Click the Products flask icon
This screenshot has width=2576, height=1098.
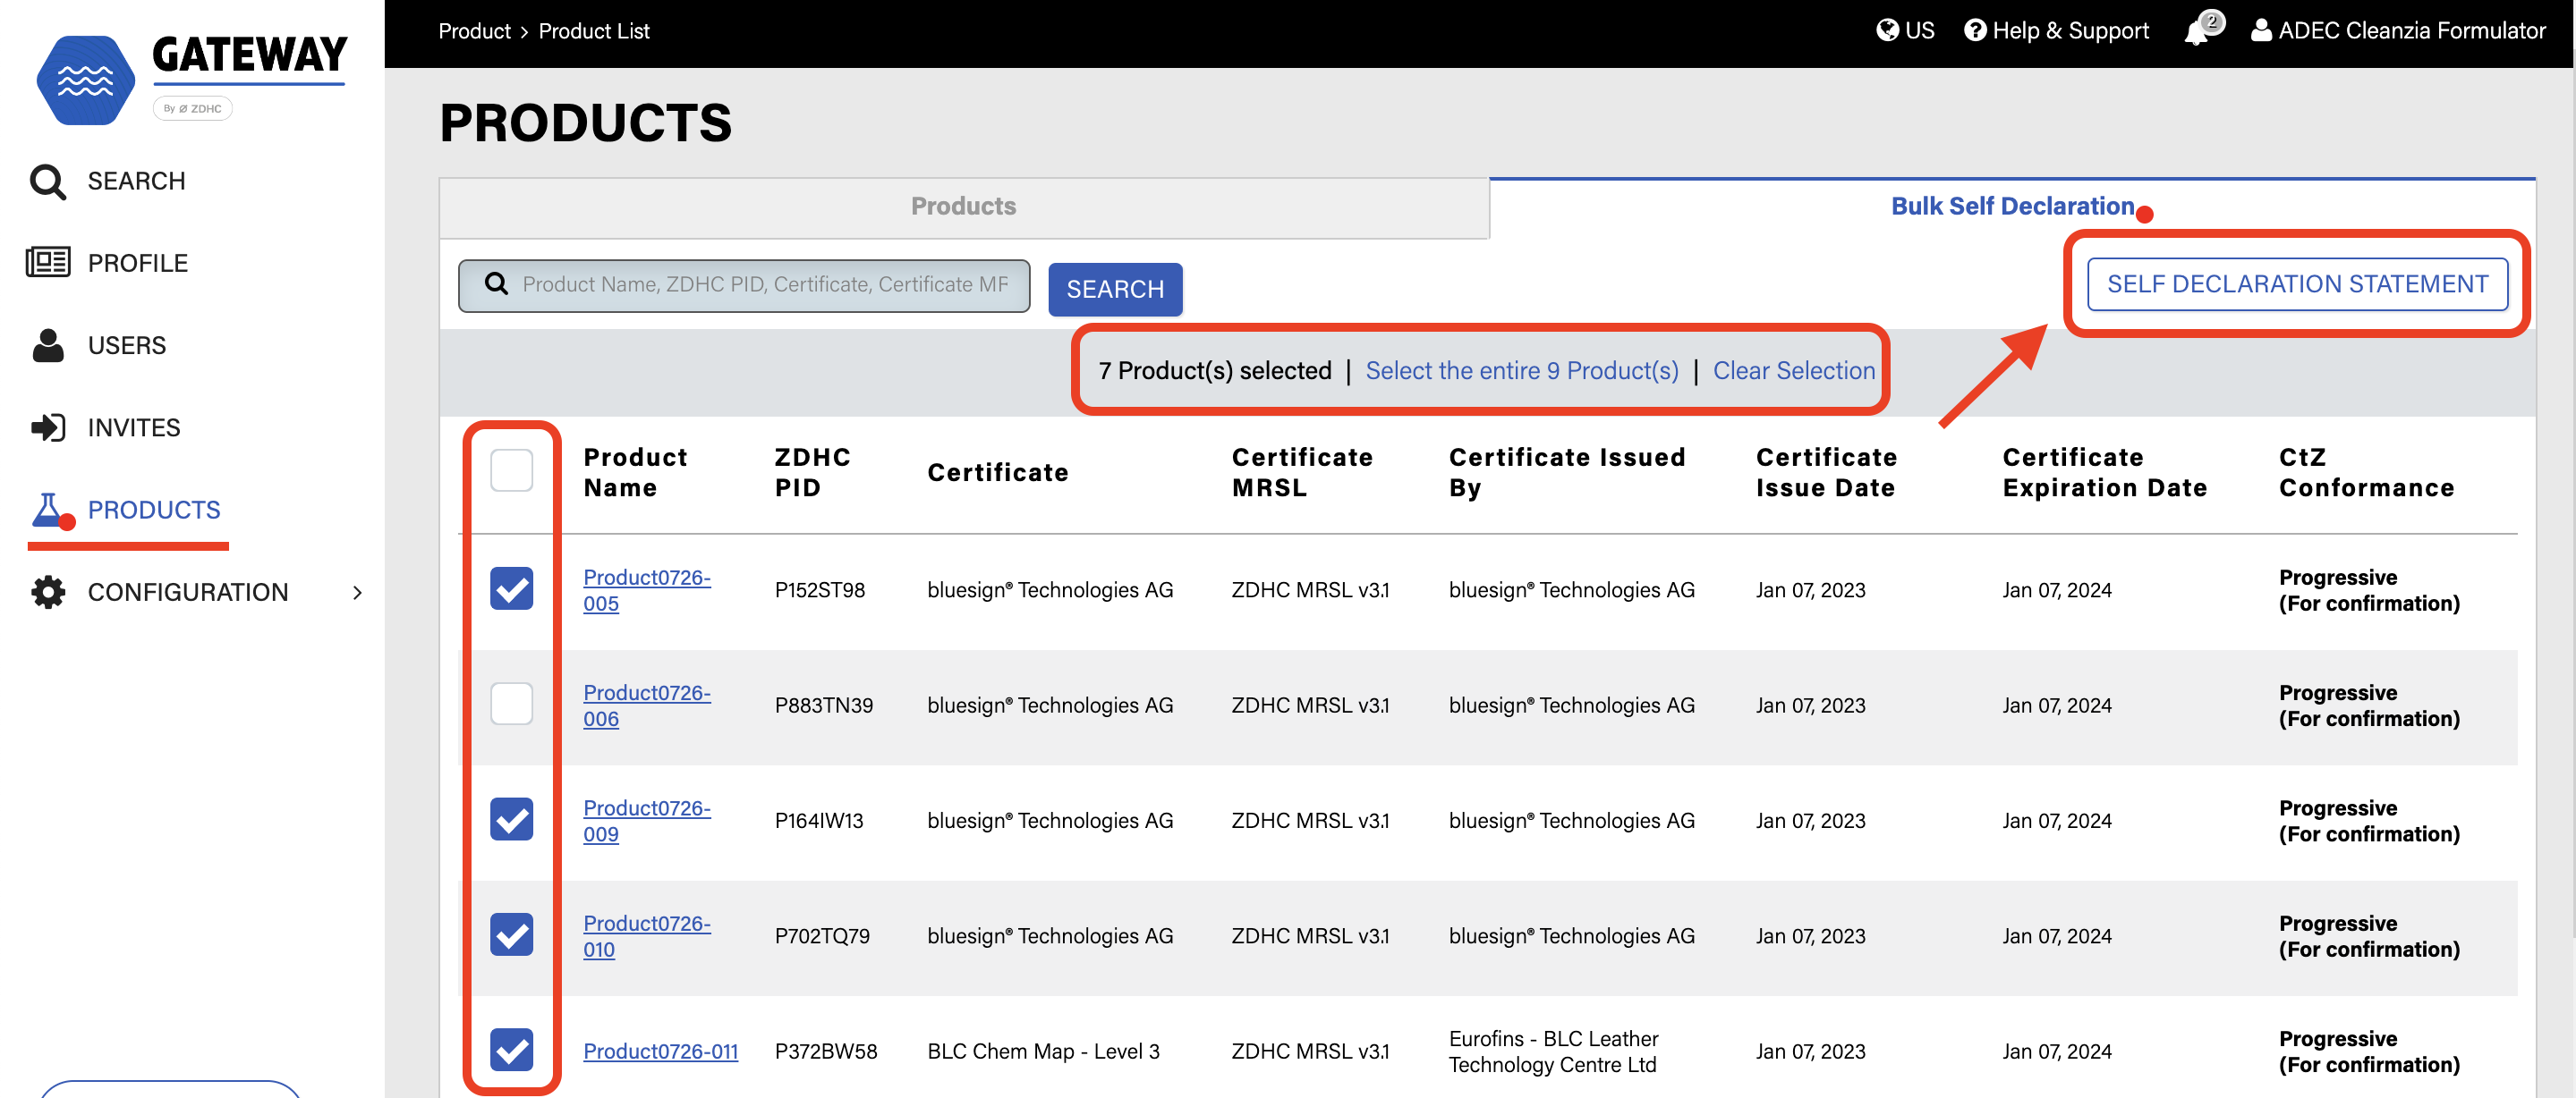pos(47,510)
